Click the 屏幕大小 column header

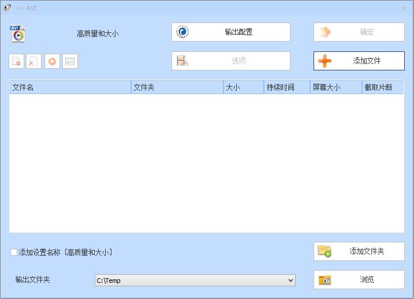click(336, 87)
